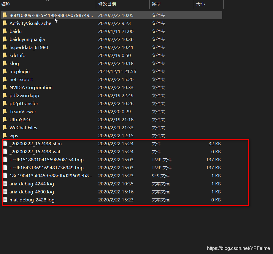
Task: Click folder icon beside wps
Action: tap(5, 135)
